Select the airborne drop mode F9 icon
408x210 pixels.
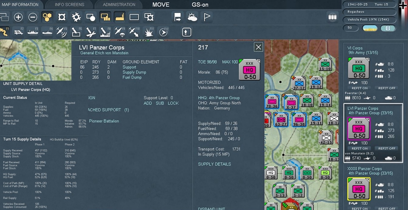click(x=120, y=32)
